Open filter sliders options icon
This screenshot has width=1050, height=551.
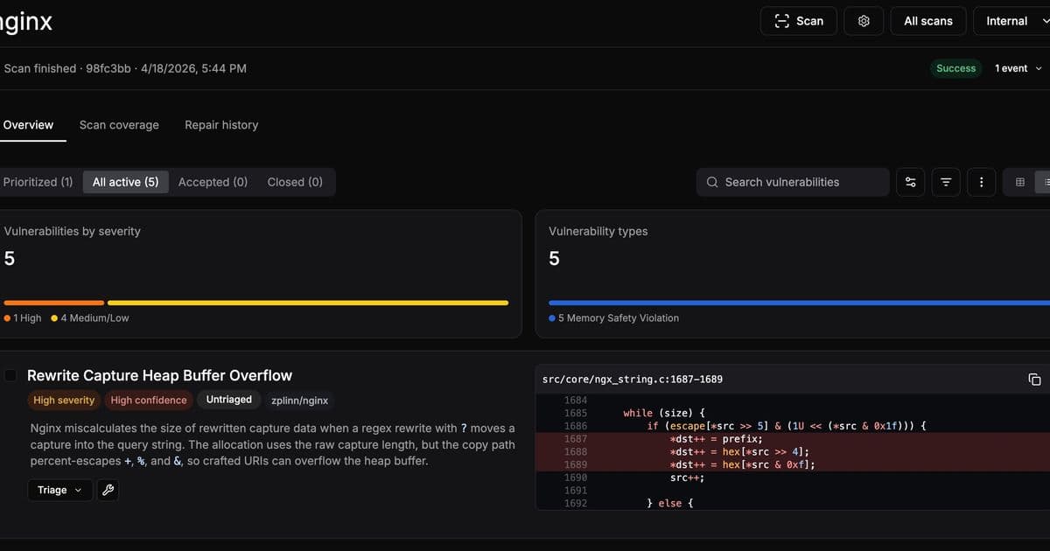click(x=911, y=182)
